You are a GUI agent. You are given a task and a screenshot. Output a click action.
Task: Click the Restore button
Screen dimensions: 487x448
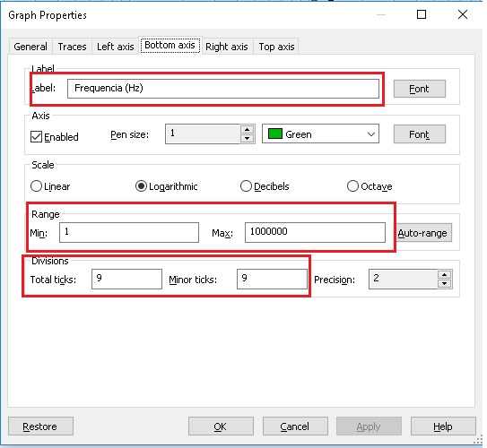coord(40,426)
